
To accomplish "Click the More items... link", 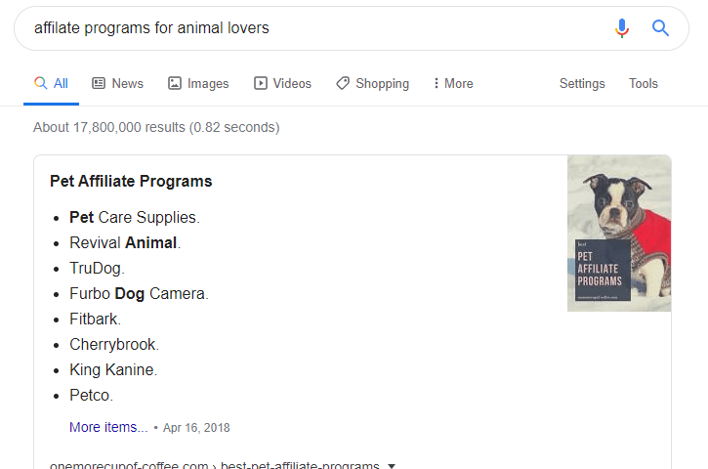I will (x=108, y=427).
